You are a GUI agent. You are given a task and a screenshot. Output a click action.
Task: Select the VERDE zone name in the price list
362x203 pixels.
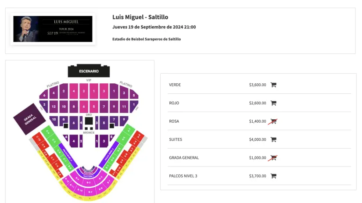point(175,85)
